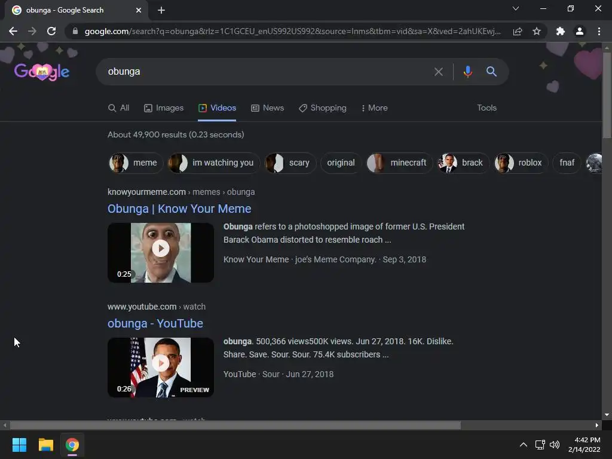Select the minecraft filter chip

pyautogui.click(x=399, y=163)
